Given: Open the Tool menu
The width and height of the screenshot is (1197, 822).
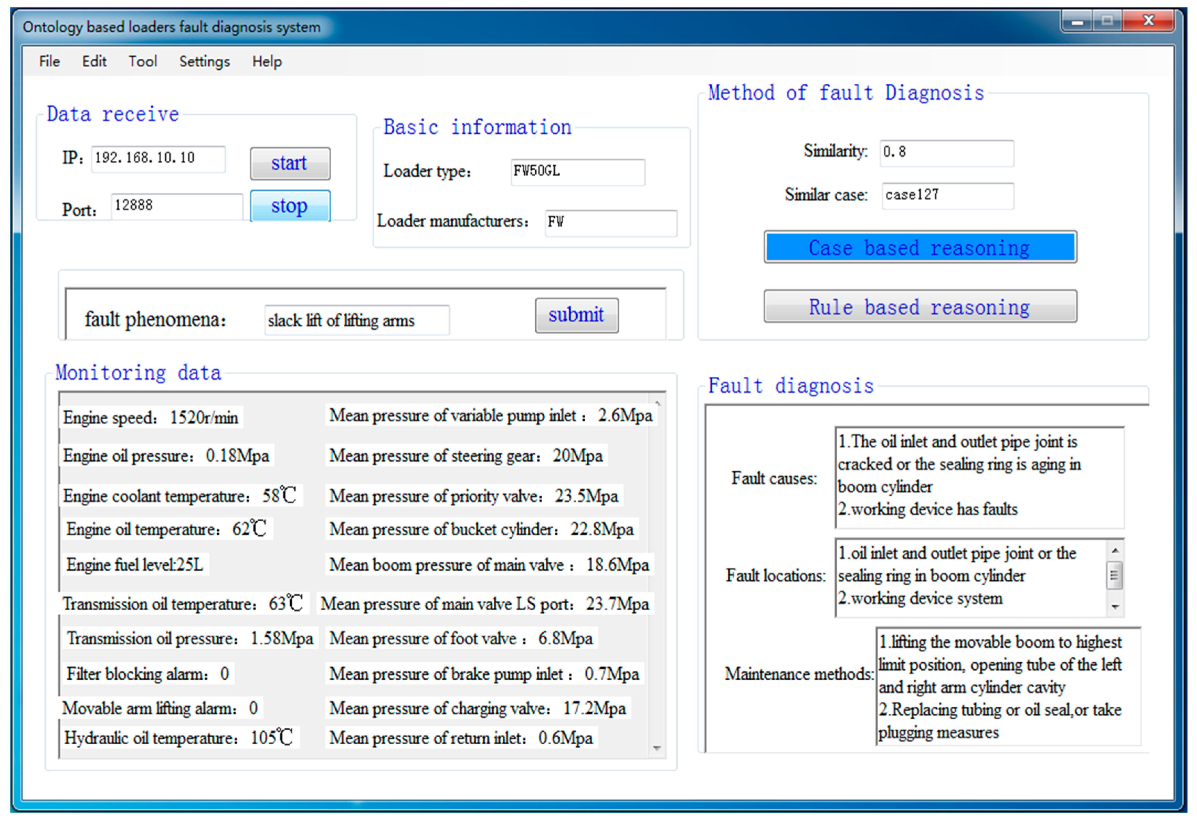Looking at the screenshot, I should 143,61.
